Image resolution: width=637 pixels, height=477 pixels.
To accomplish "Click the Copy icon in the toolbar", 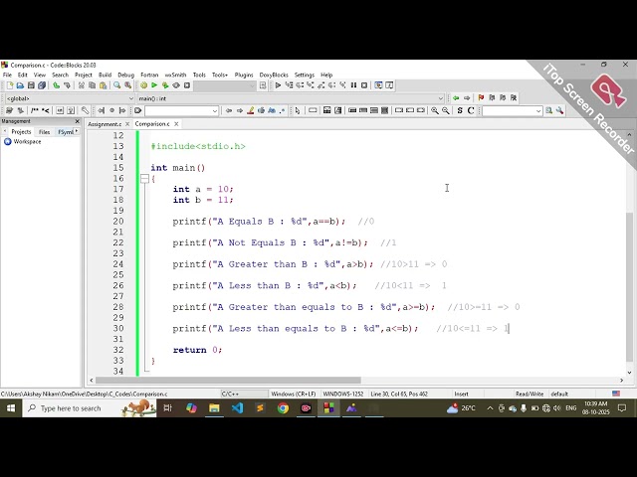I will tap(93, 85).
